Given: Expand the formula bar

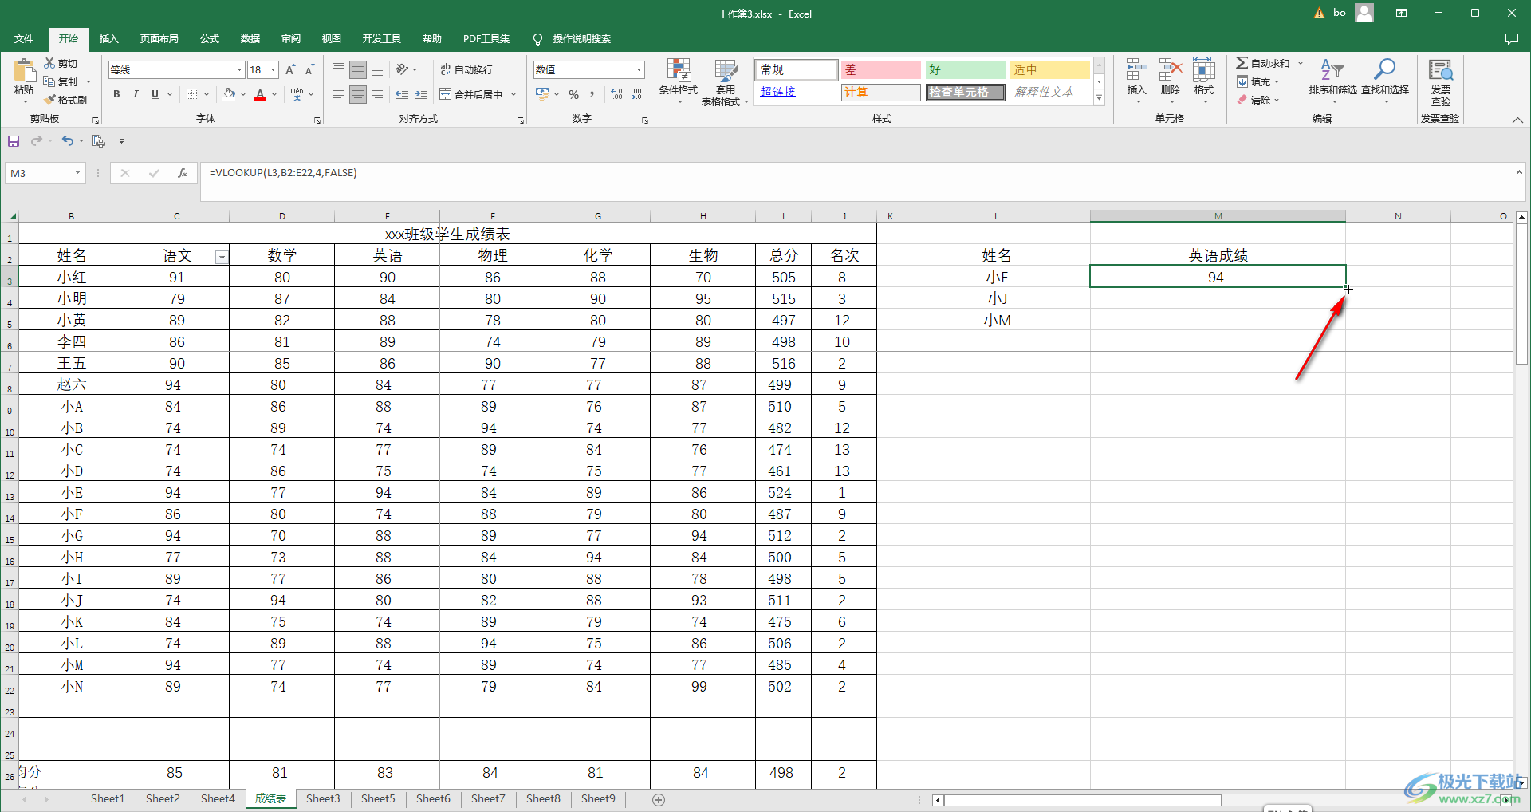Looking at the screenshot, I should [x=1519, y=172].
